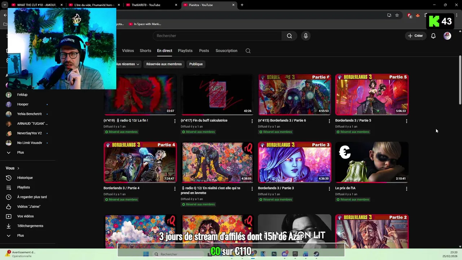Image resolution: width=462 pixels, height=260 pixels.
Task: Switch to the Vidéos channel tab
Action: [128, 51]
